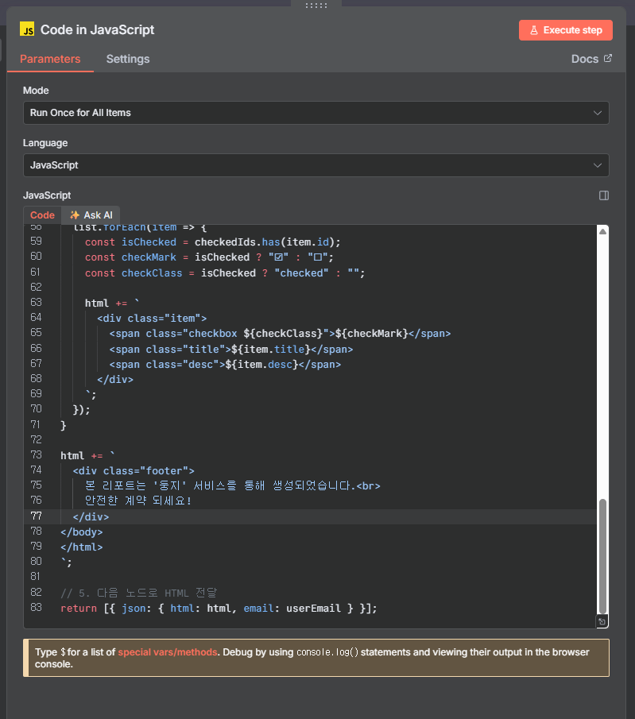This screenshot has width=635, height=719.
Task: Click the Execute step button
Action: pyautogui.click(x=565, y=30)
